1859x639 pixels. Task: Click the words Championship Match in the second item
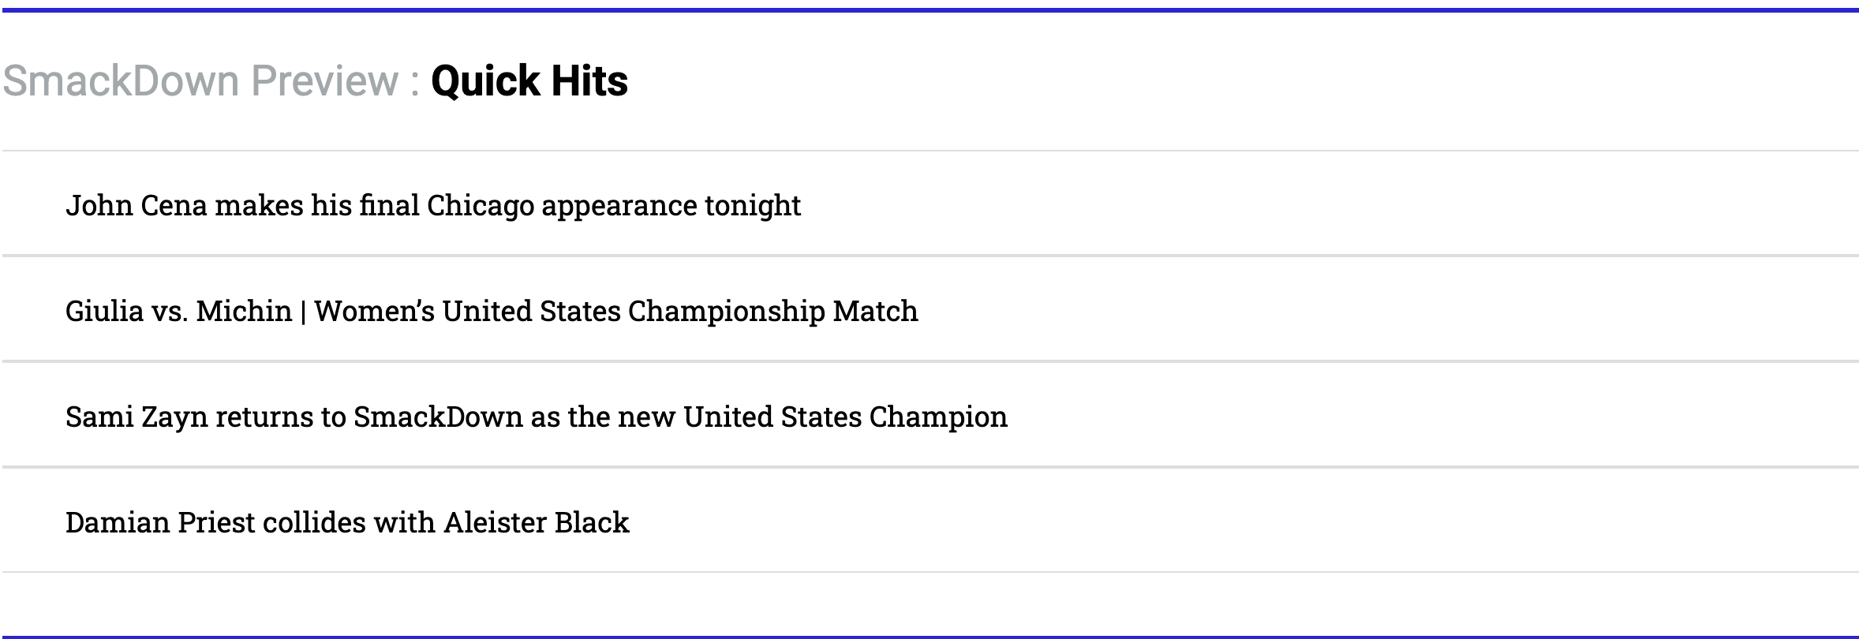(x=772, y=311)
